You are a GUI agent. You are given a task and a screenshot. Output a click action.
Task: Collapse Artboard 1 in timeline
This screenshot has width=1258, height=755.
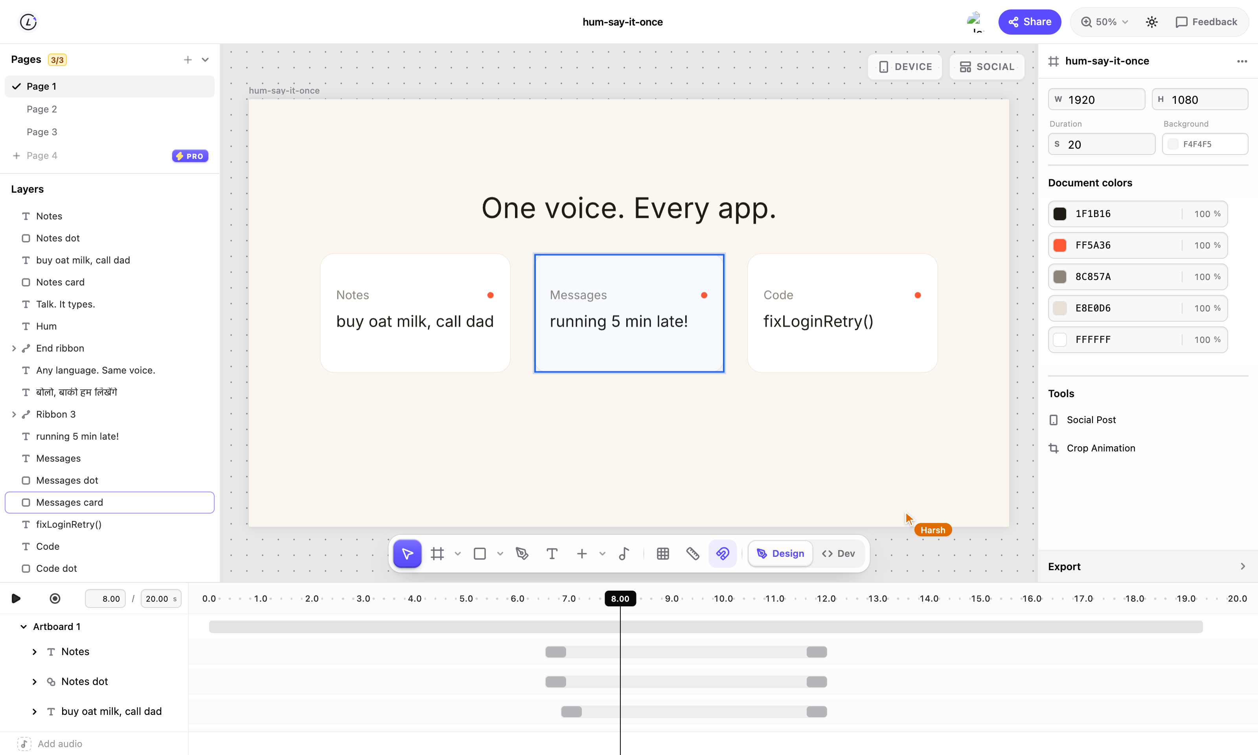point(23,627)
